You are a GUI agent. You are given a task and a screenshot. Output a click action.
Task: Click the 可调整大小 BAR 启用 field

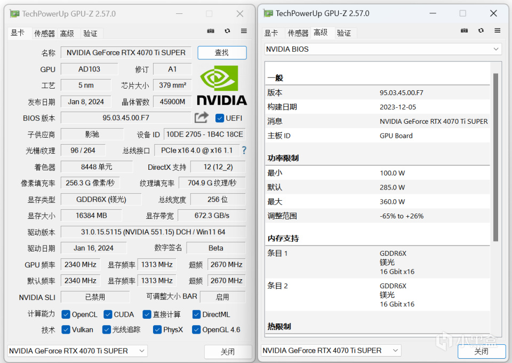222,297
